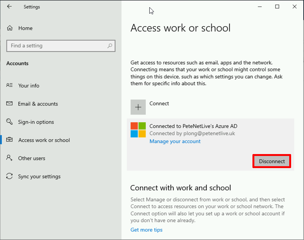Disconnect from PeteNetLive's Azure AD

click(x=272, y=161)
